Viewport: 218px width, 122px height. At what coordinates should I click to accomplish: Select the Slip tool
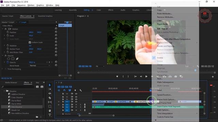(50, 102)
